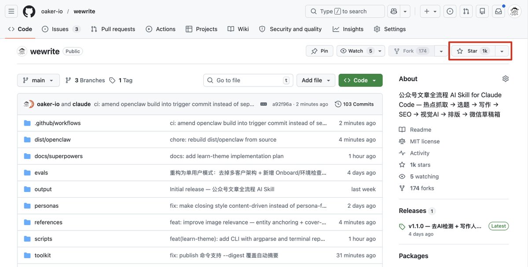Edit About details gear icon
Image resolution: width=528 pixels, height=267 pixels.
point(506,79)
